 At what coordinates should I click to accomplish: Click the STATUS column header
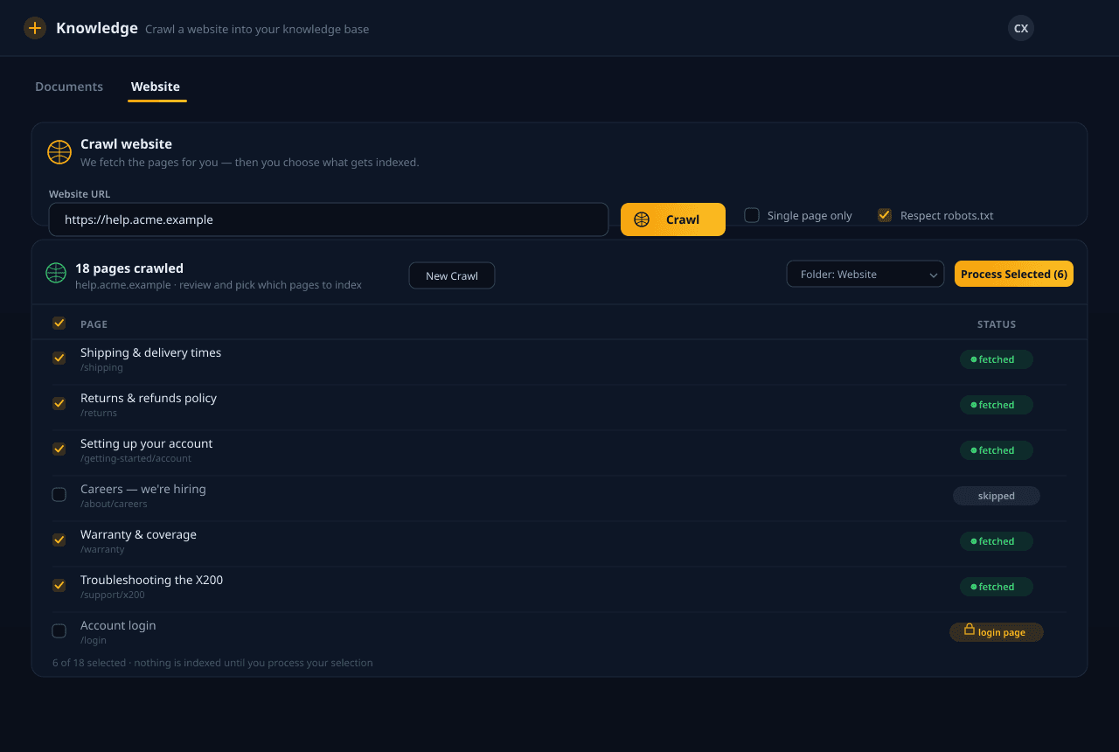[997, 324]
